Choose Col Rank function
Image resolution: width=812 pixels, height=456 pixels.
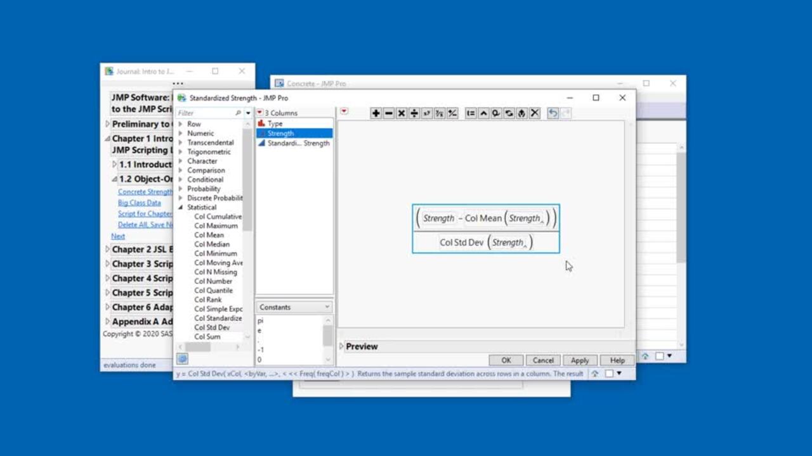208,300
